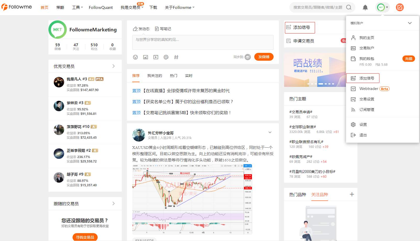Expand the 优秀交易员 list arrow
The height and width of the screenshot is (241, 420).
113,66
